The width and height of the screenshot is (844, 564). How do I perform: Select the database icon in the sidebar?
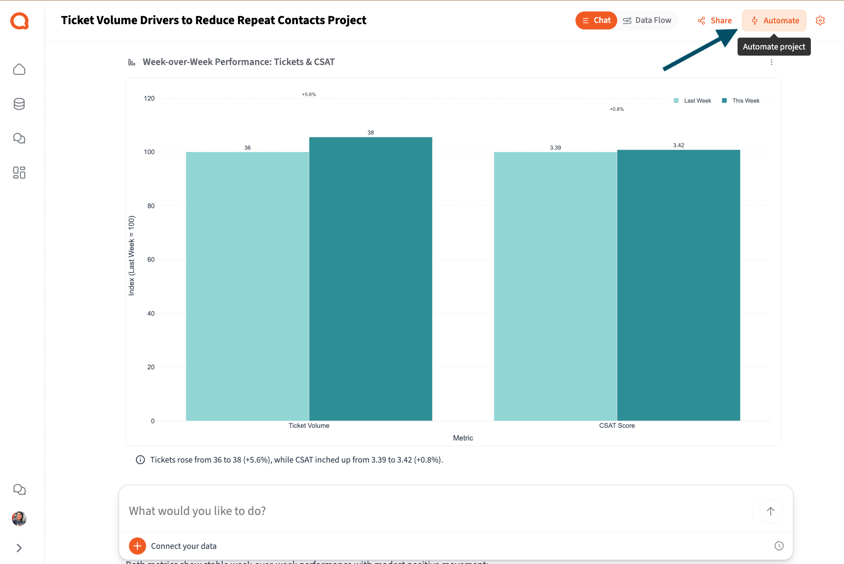(19, 104)
